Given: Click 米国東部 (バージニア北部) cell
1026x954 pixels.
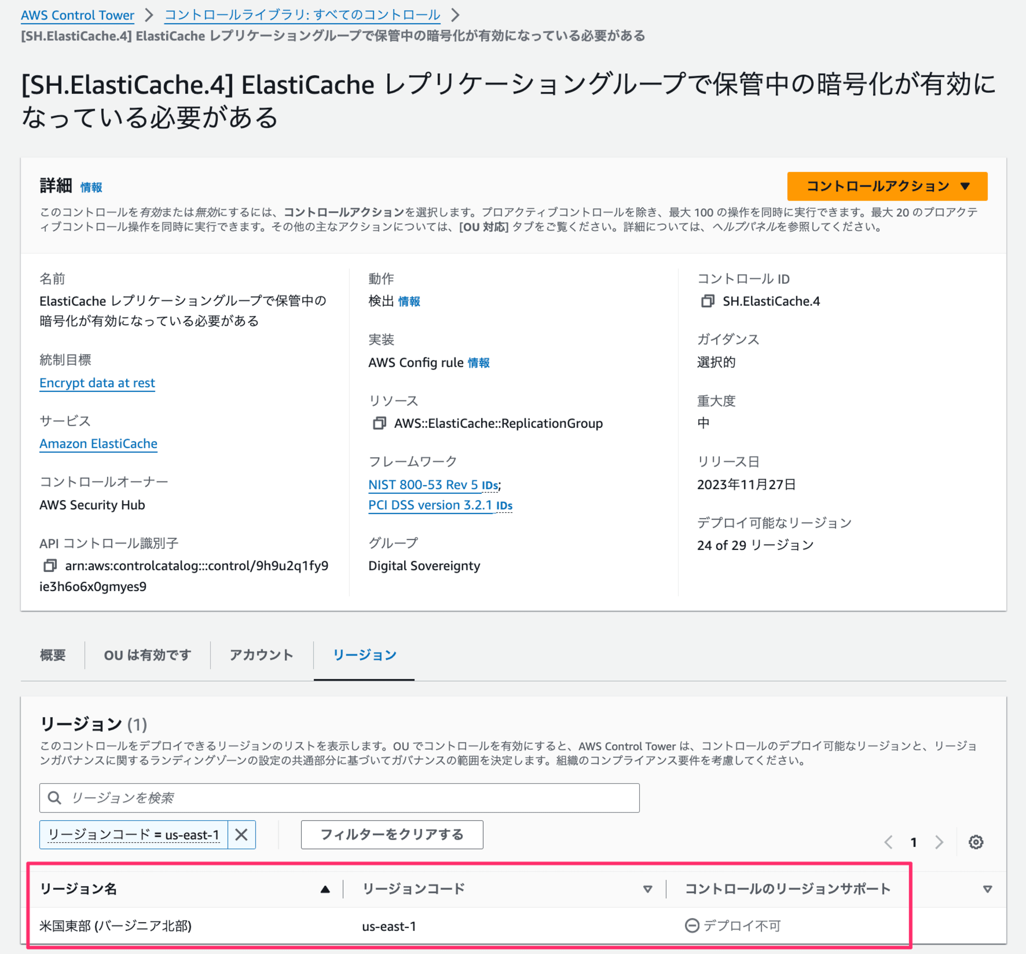Looking at the screenshot, I should [115, 926].
